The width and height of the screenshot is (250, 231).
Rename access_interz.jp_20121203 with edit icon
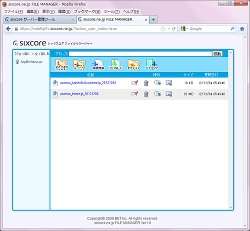(134, 94)
